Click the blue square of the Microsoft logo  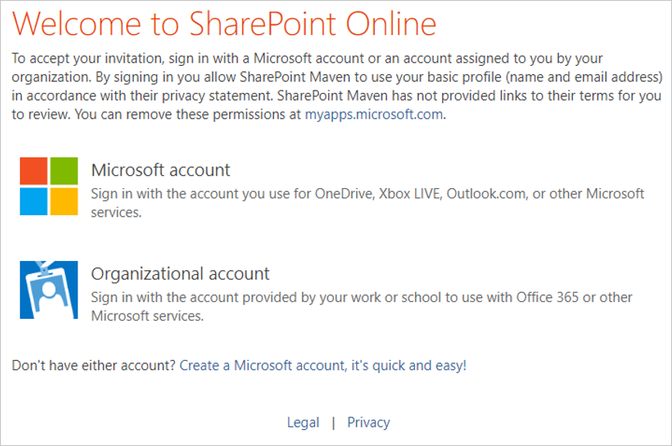(x=33, y=201)
